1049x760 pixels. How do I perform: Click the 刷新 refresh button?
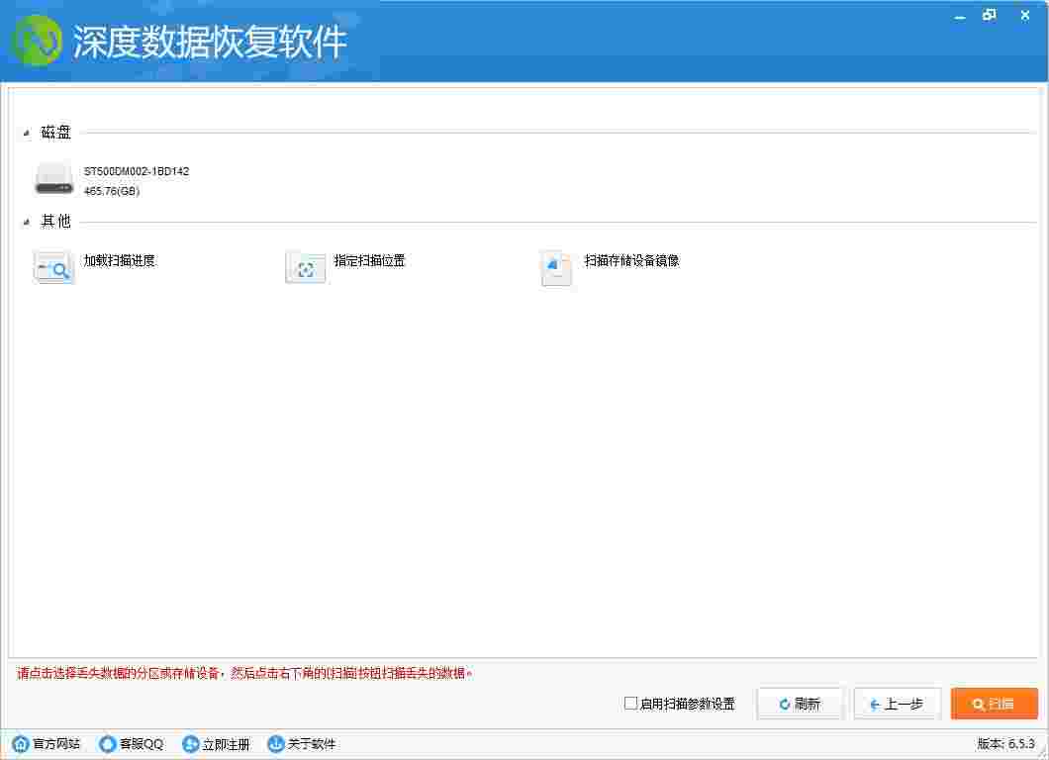point(800,704)
